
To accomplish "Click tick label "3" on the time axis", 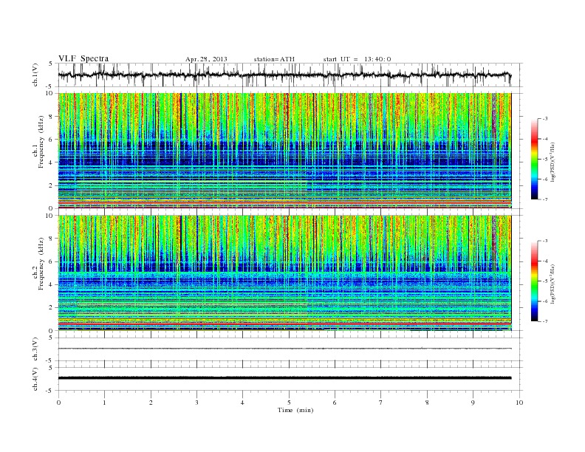I will click(x=196, y=403).
